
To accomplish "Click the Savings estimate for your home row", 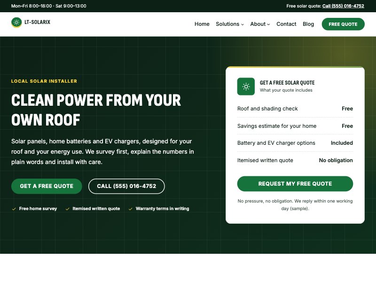I will 295,126.
